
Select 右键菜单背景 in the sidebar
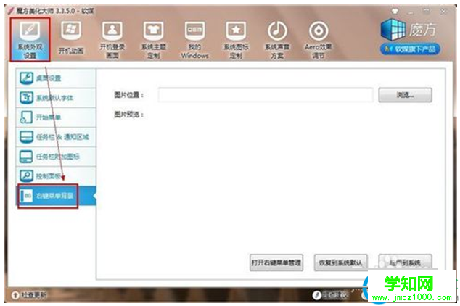point(56,196)
